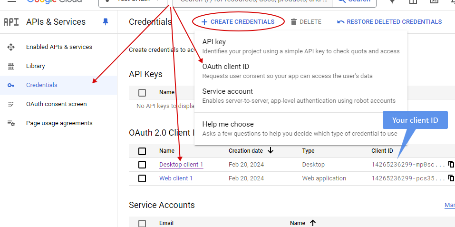The width and height of the screenshot is (455, 227).
Task: Click the Client ID column header
Action: [382, 151]
